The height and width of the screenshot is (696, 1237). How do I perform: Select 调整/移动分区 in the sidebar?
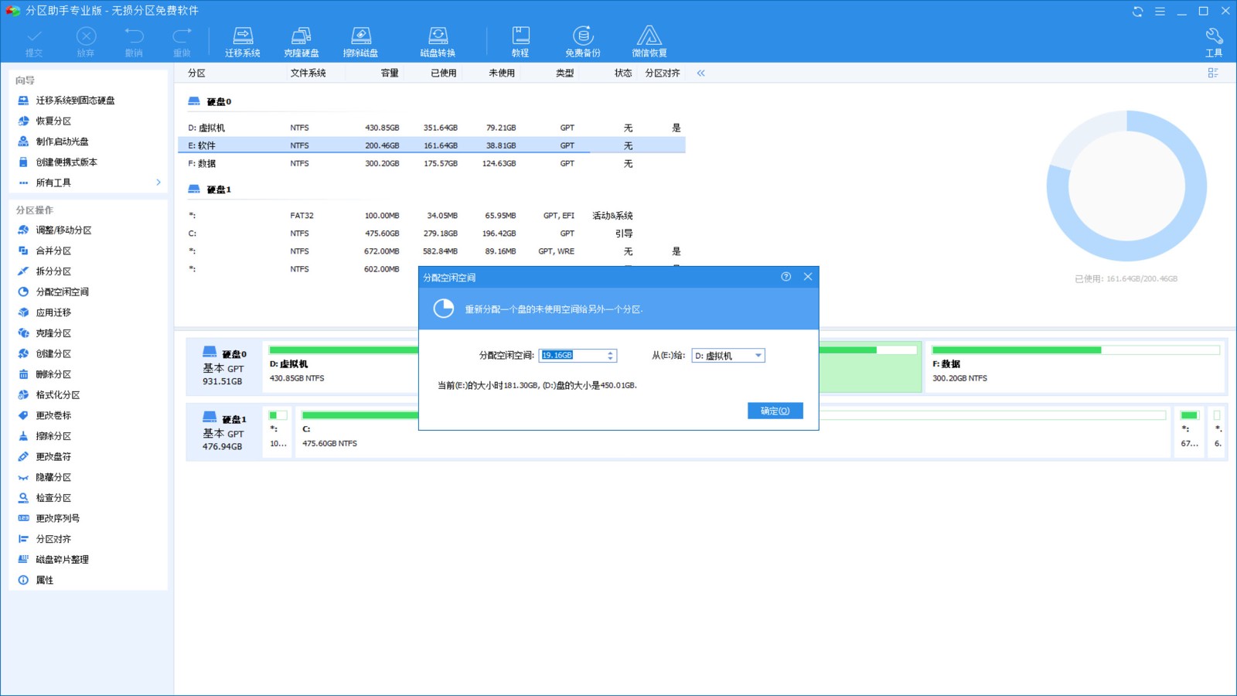[63, 230]
